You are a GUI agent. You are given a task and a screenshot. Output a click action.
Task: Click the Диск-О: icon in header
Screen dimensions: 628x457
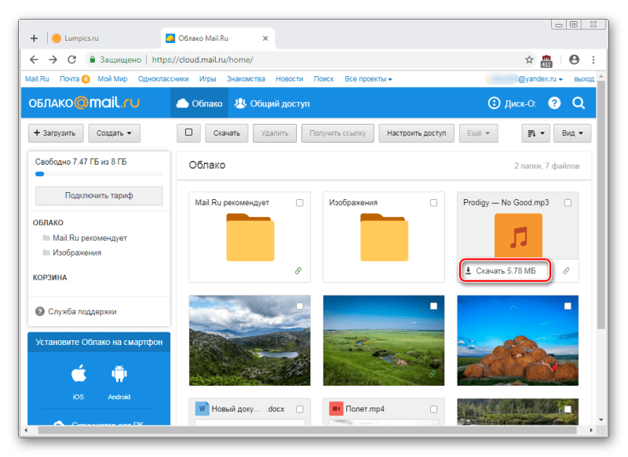point(495,103)
